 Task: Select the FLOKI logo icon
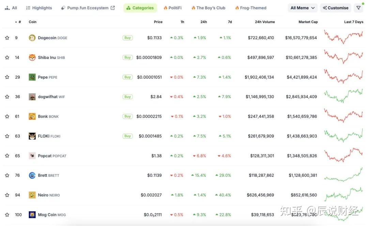(x=32, y=136)
